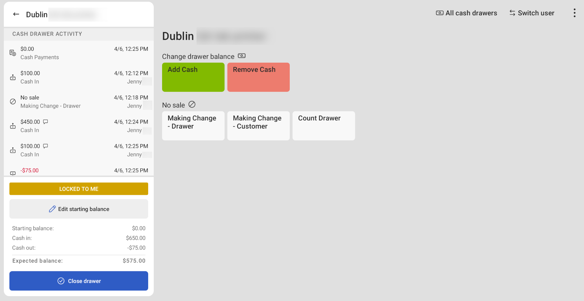This screenshot has height=301, width=584.
Task: Click Switch user
Action: pyautogui.click(x=532, y=13)
